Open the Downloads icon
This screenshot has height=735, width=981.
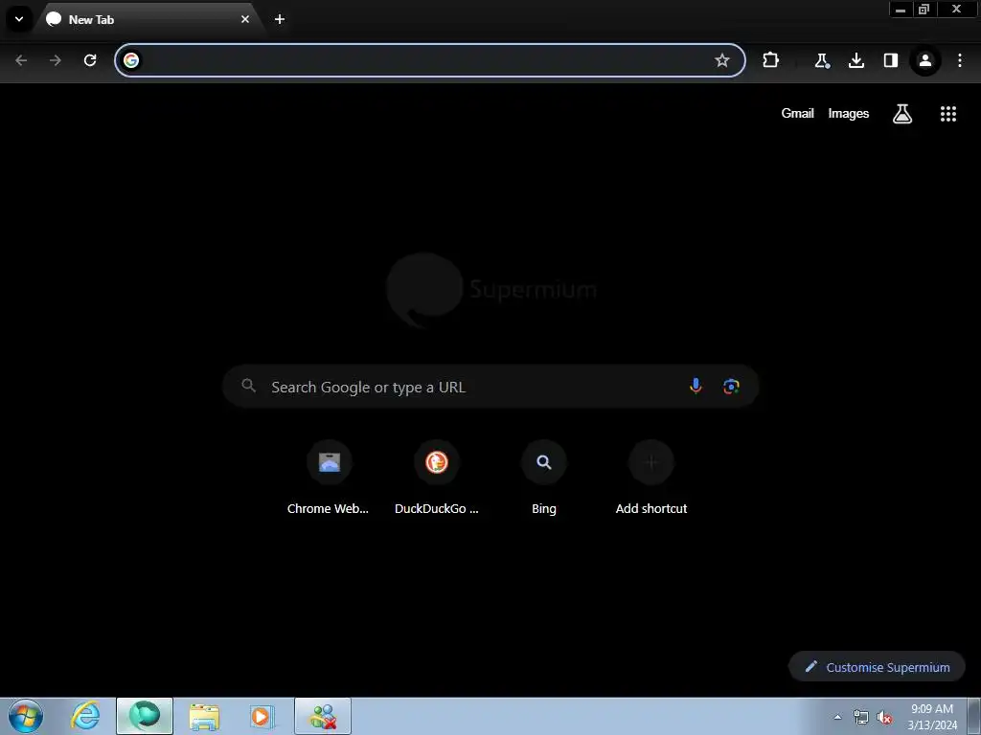856,60
